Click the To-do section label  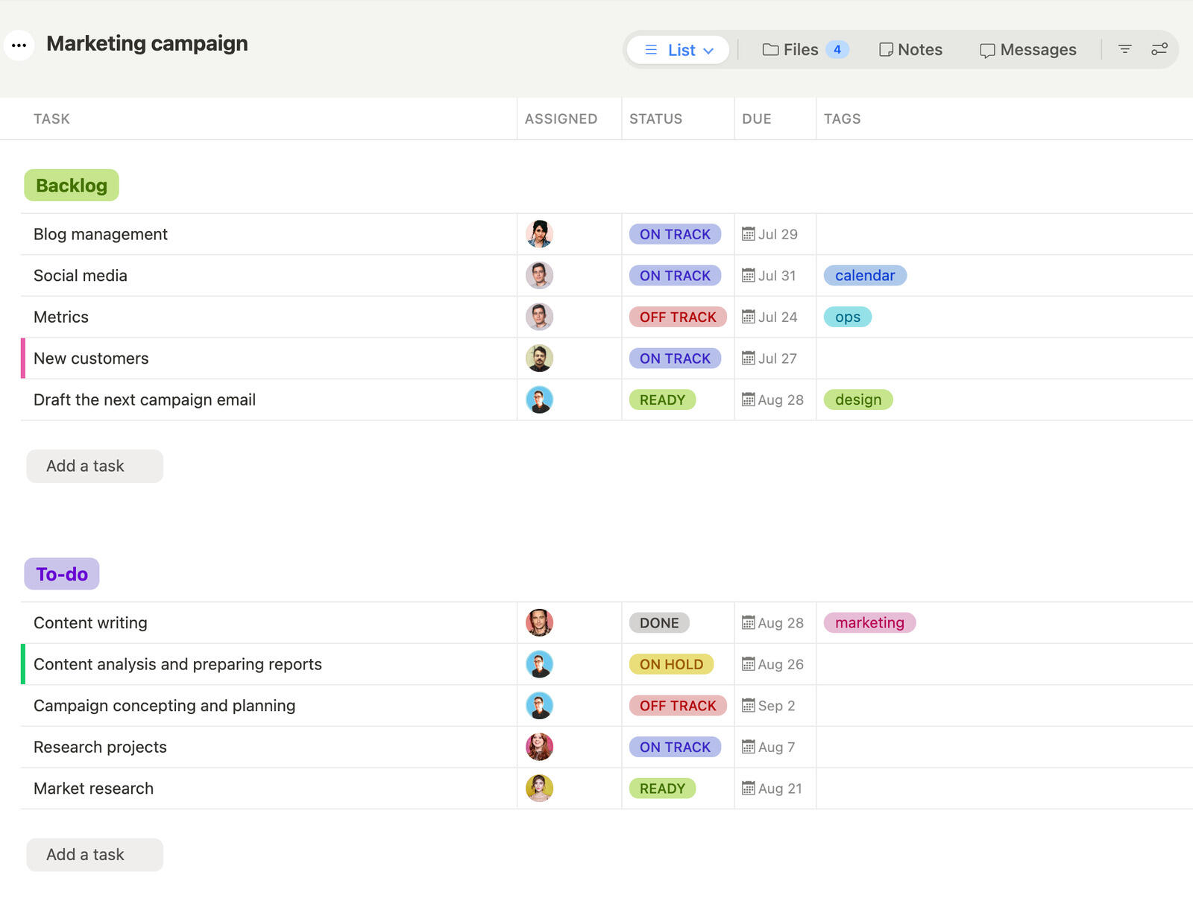[x=62, y=574]
